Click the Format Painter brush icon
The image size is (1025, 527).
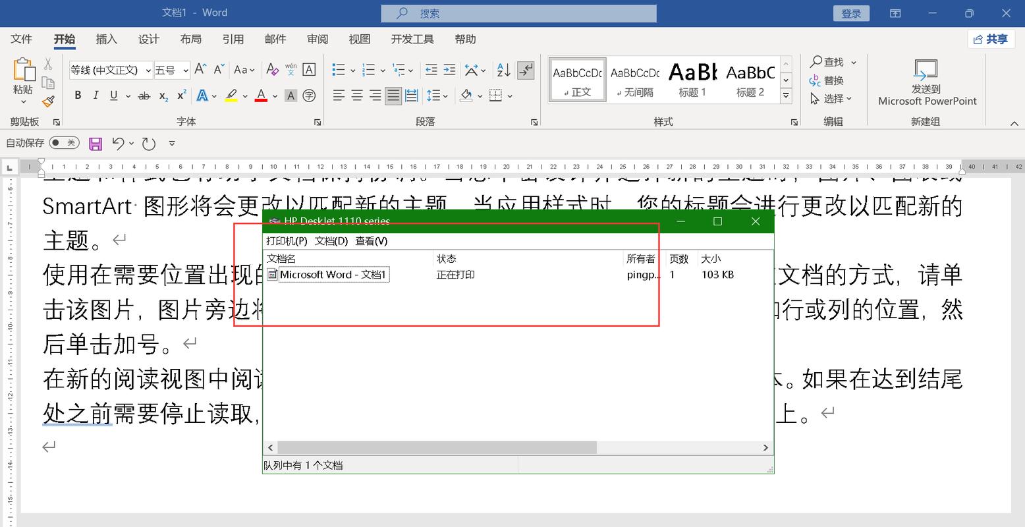point(48,101)
